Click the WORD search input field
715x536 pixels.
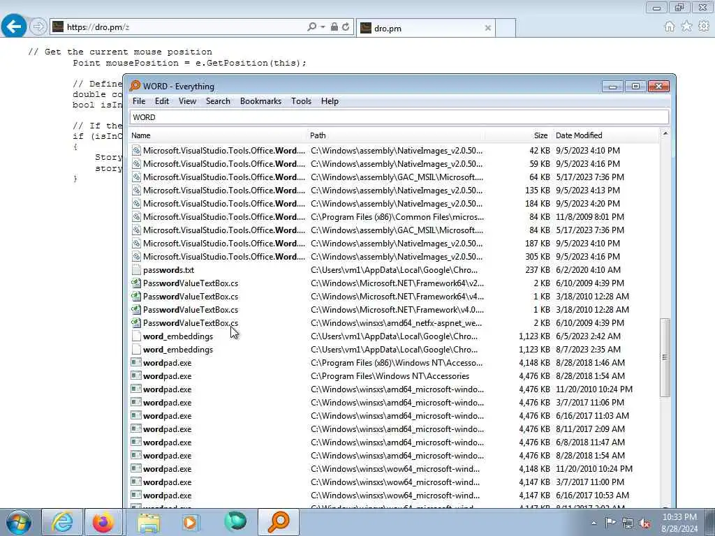[399, 117]
